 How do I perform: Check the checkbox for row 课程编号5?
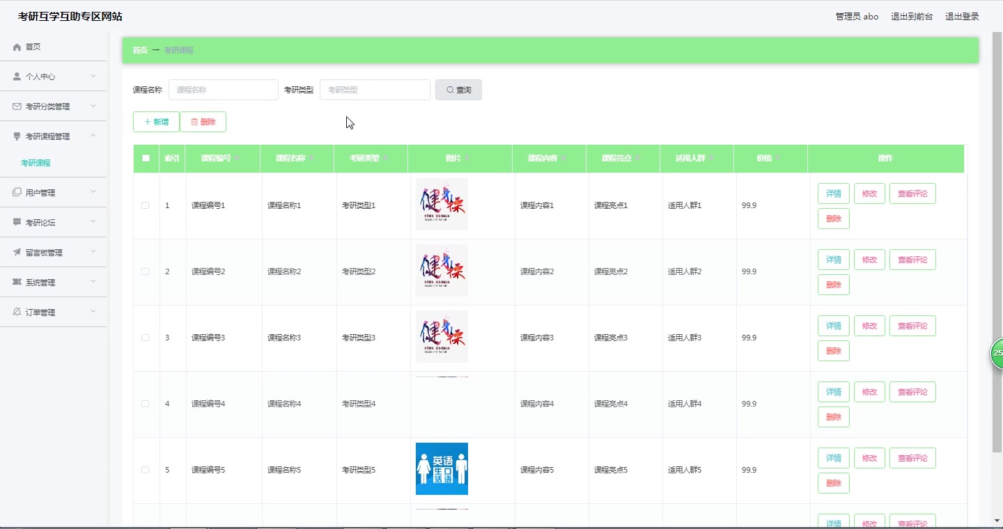[x=145, y=470]
